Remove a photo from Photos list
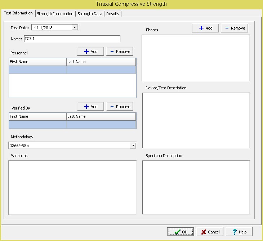263x241 pixels. click(235, 28)
